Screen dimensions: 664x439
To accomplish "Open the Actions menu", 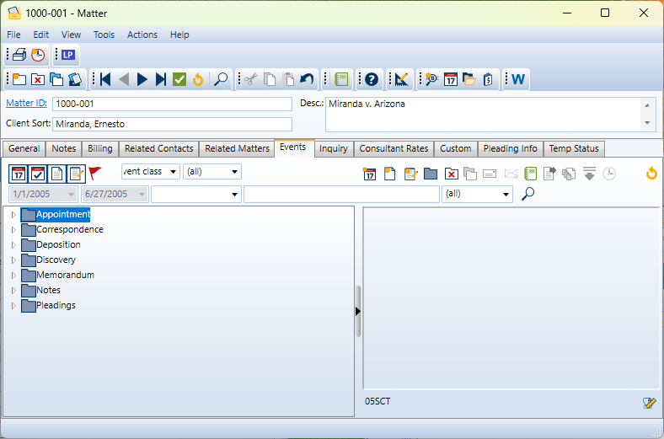I will (x=142, y=35).
